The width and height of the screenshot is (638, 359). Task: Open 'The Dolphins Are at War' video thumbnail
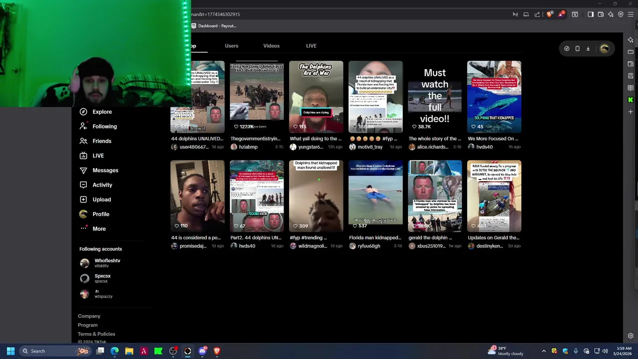(316, 97)
